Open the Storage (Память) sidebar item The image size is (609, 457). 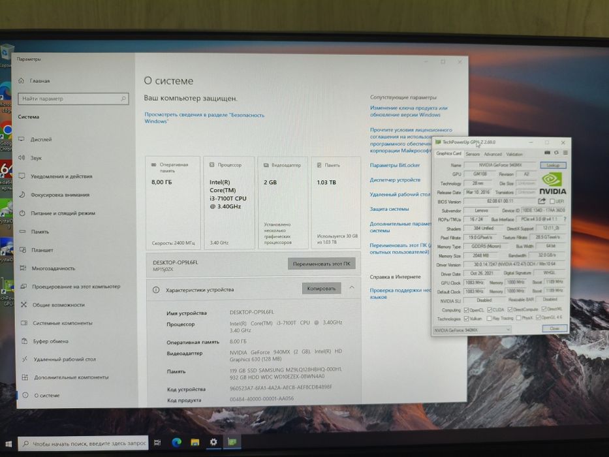(40, 232)
